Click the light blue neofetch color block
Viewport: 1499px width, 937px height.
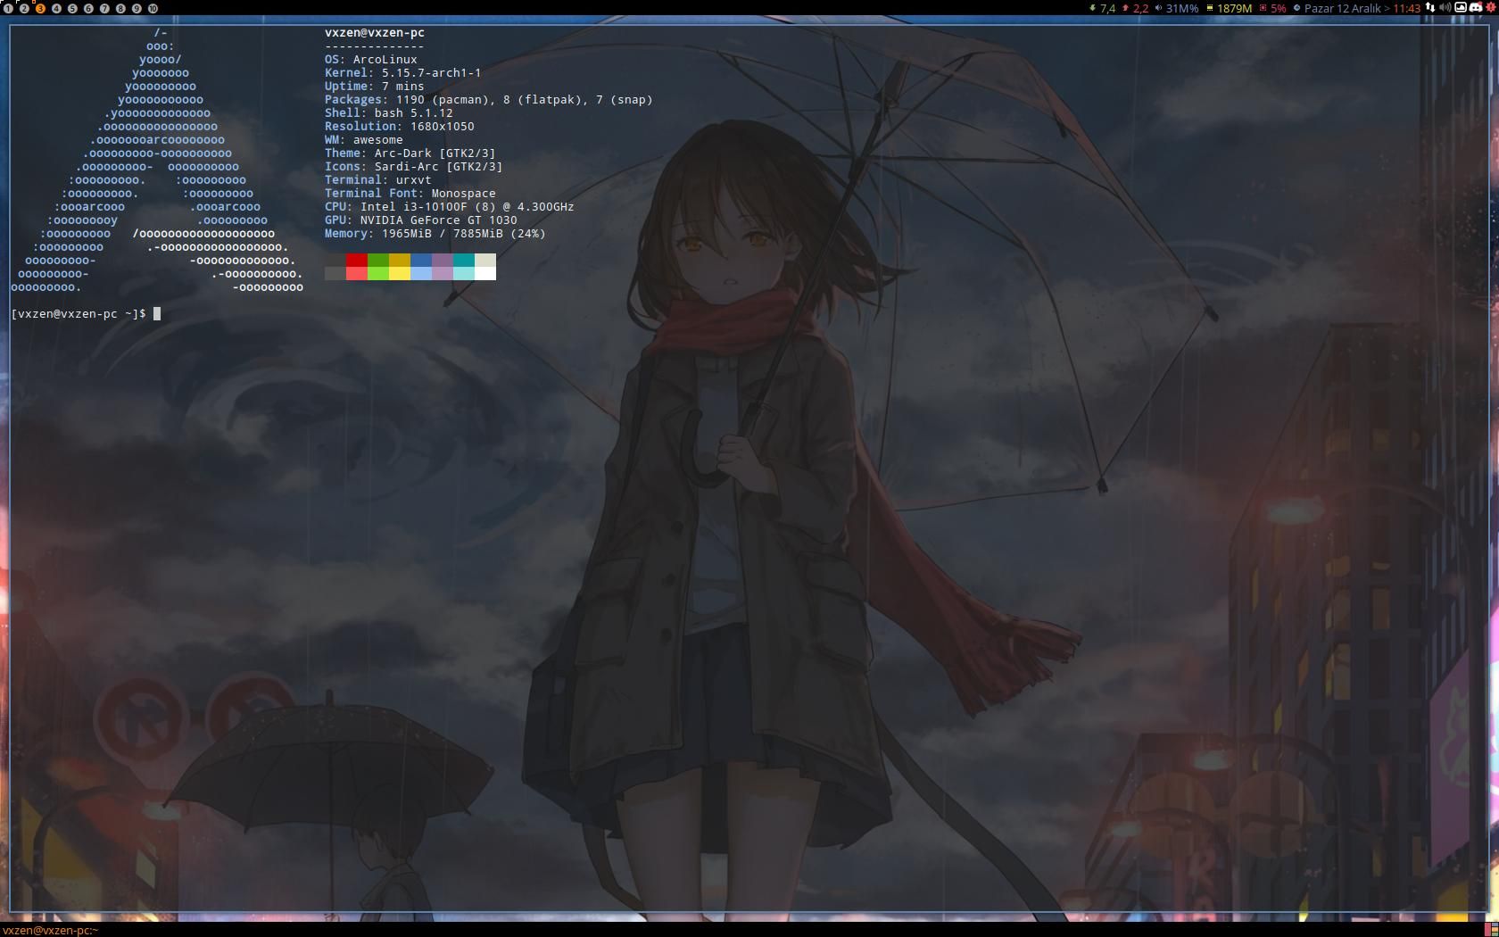click(421, 273)
